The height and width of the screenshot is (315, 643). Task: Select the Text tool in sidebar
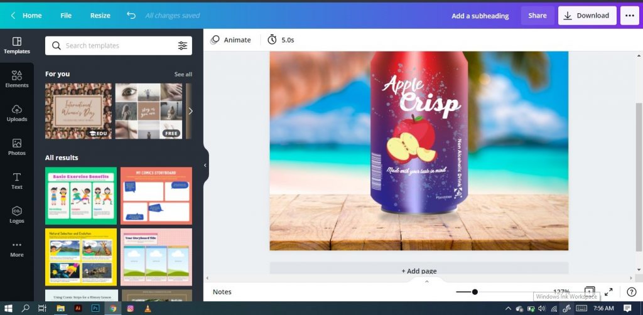click(17, 181)
